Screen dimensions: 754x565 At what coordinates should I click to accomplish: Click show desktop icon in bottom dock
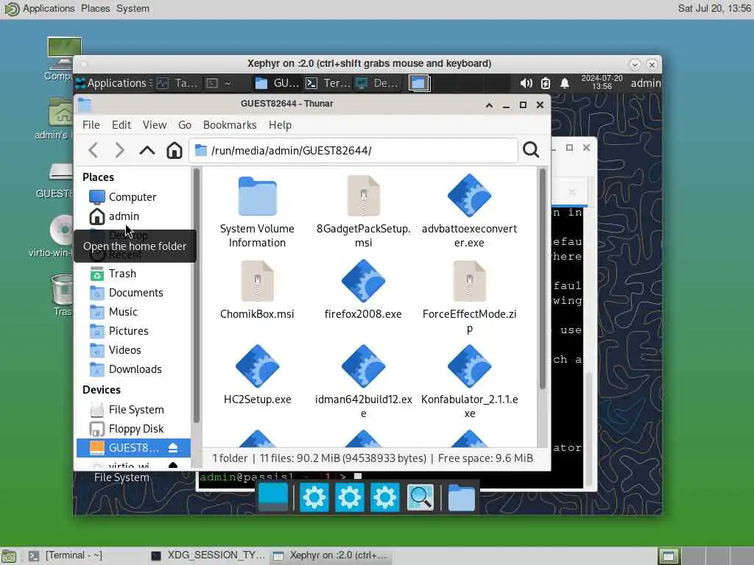273,497
